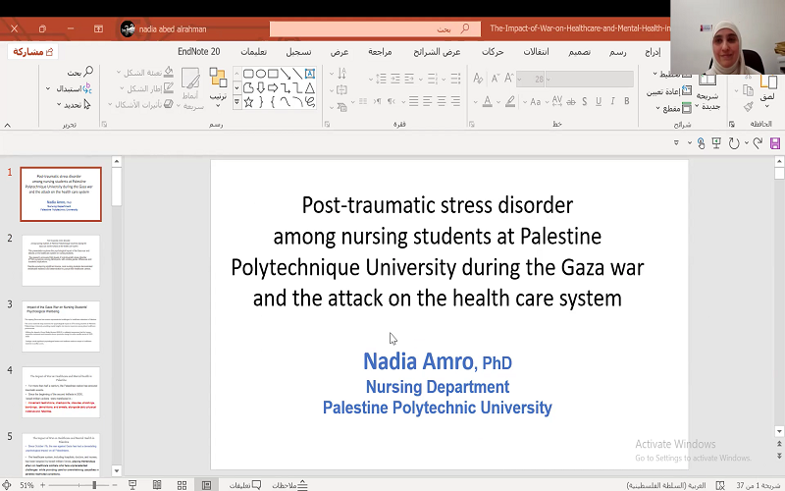Click the Save icon in quick access toolbar

(x=775, y=143)
